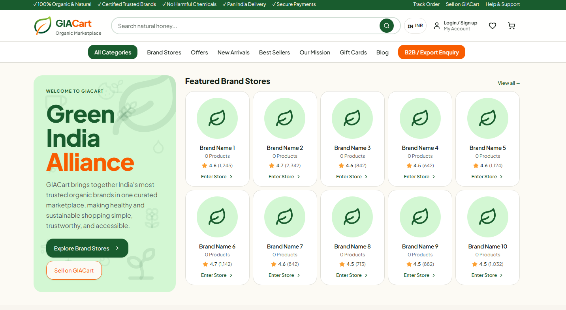Click the Sell on GIACart hero button
The height and width of the screenshot is (310, 566).
click(74, 270)
